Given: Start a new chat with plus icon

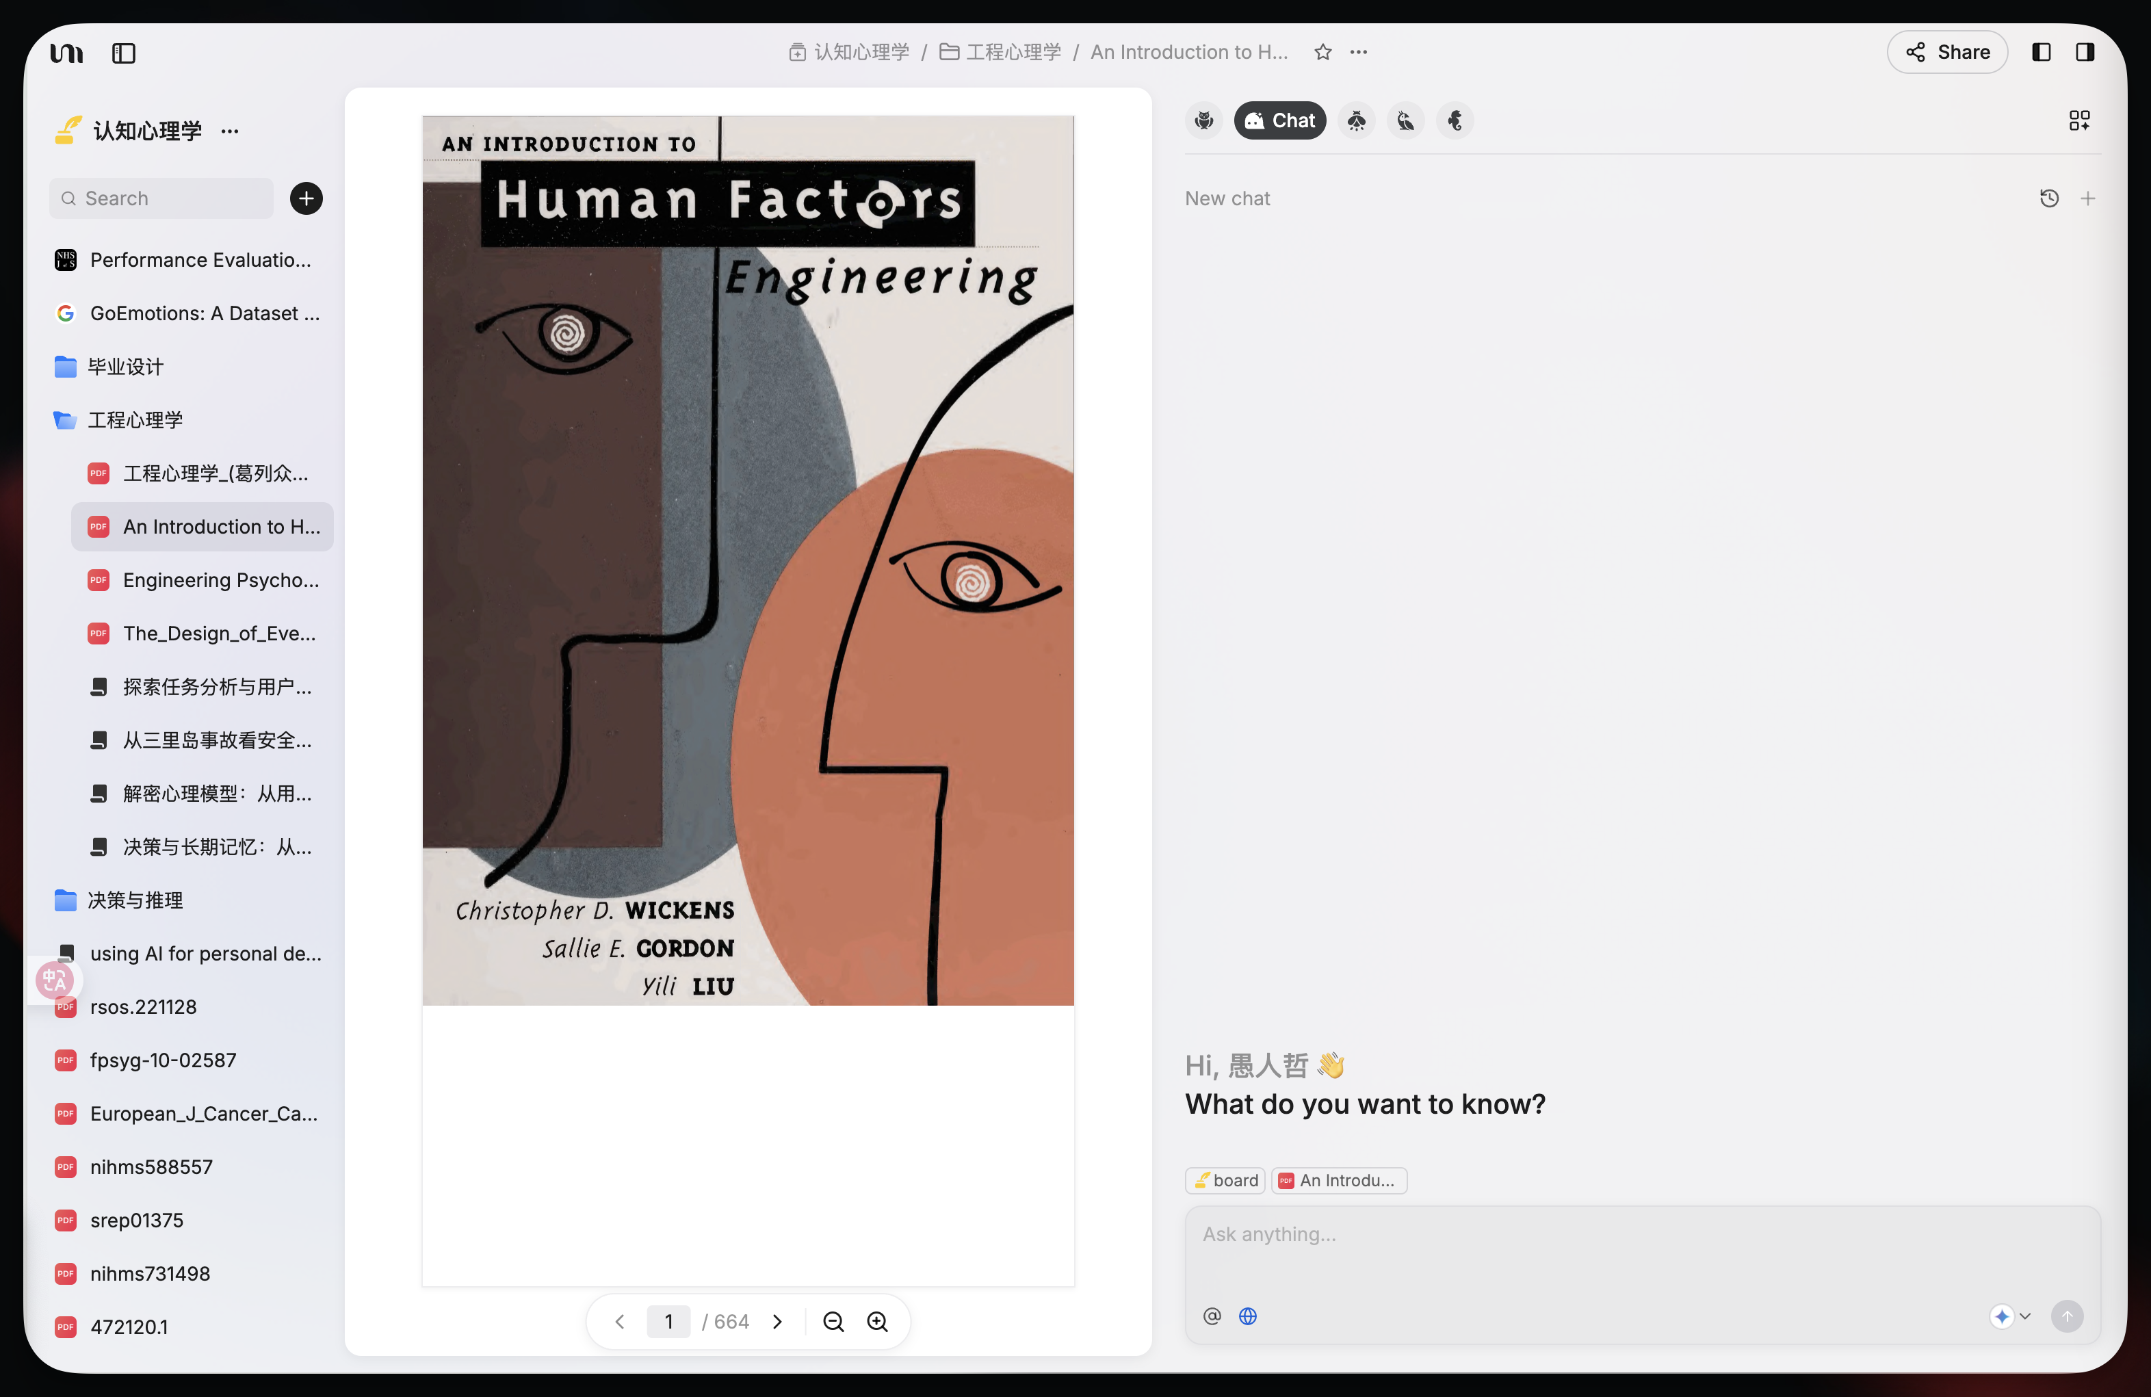Looking at the screenshot, I should click(2088, 198).
